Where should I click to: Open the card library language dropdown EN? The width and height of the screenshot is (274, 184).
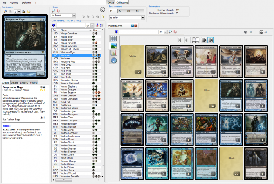click(x=92, y=25)
